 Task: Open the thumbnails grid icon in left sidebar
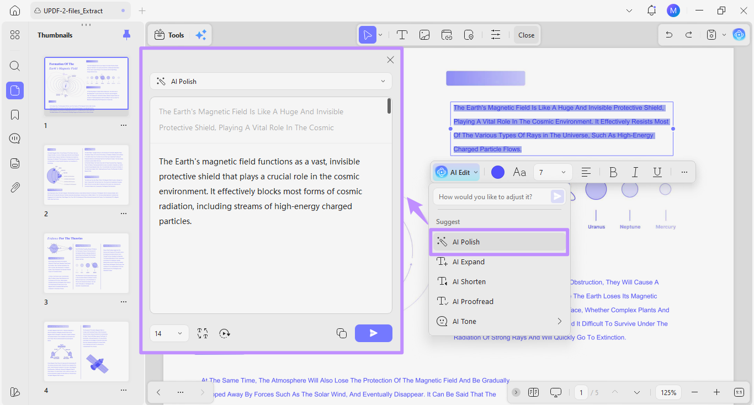(15, 35)
